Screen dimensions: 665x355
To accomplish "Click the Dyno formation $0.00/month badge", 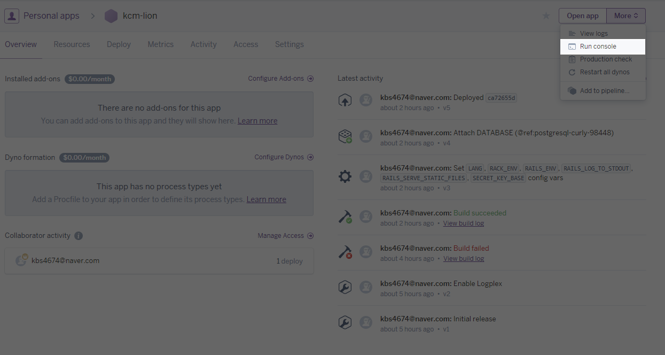I will click(84, 158).
